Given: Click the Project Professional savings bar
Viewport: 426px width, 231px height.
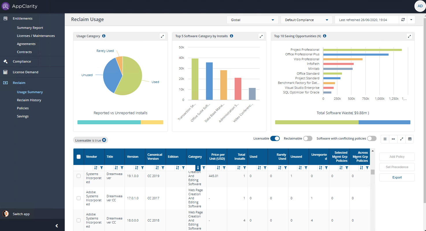Looking at the screenshot, I should click(x=362, y=50).
